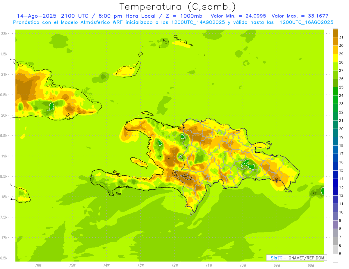
Task: Click the legend value "28"
Action: point(341,62)
